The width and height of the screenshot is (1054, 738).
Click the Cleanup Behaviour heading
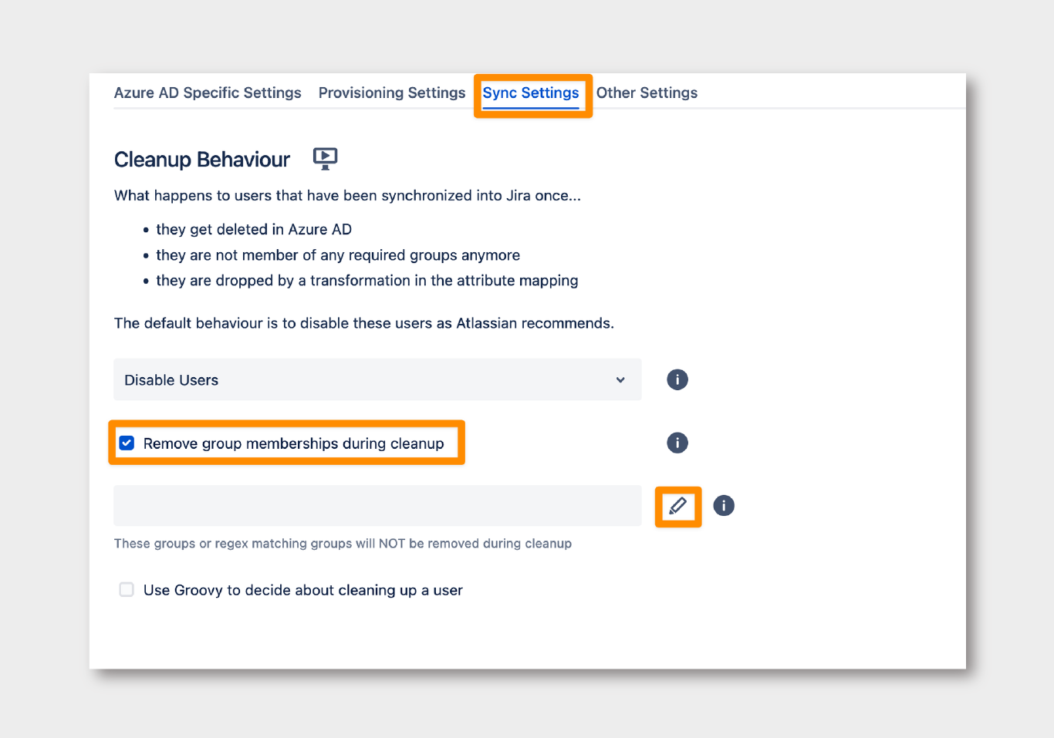pos(202,160)
